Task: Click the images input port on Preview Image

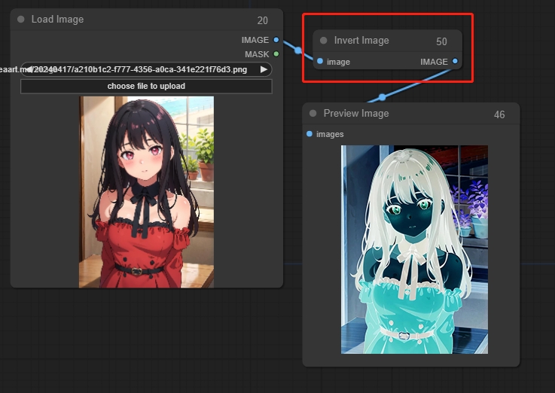Action: [x=310, y=134]
